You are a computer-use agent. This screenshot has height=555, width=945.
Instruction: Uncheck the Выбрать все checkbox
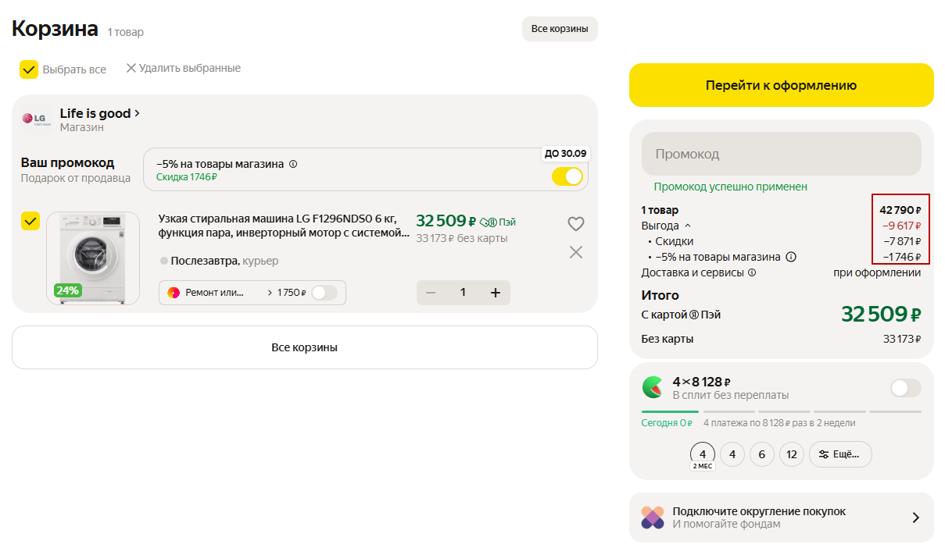[x=29, y=69]
